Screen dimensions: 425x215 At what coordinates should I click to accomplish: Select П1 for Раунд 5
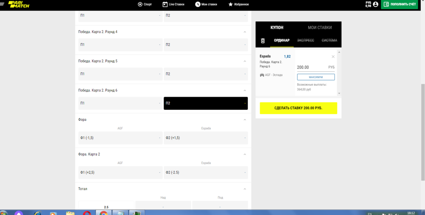(x=120, y=74)
